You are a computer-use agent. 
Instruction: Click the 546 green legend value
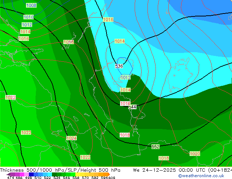(x=66, y=178)
